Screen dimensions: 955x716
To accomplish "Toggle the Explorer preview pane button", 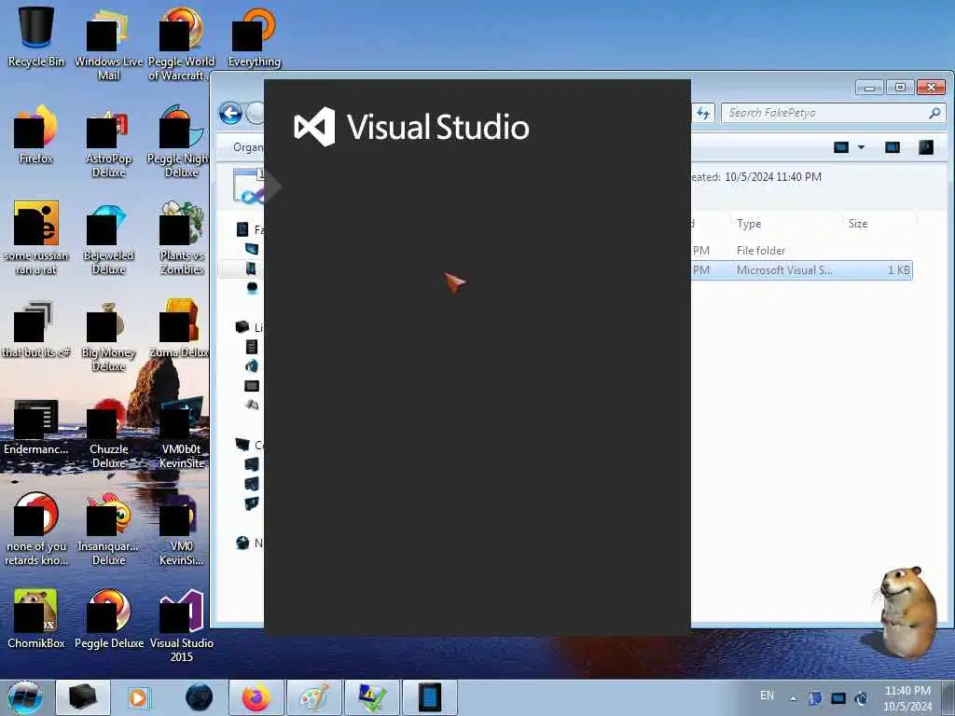I will tap(893, 147).
